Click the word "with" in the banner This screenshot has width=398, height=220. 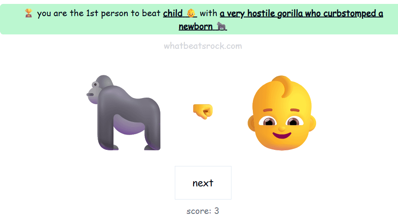(208, 13)
